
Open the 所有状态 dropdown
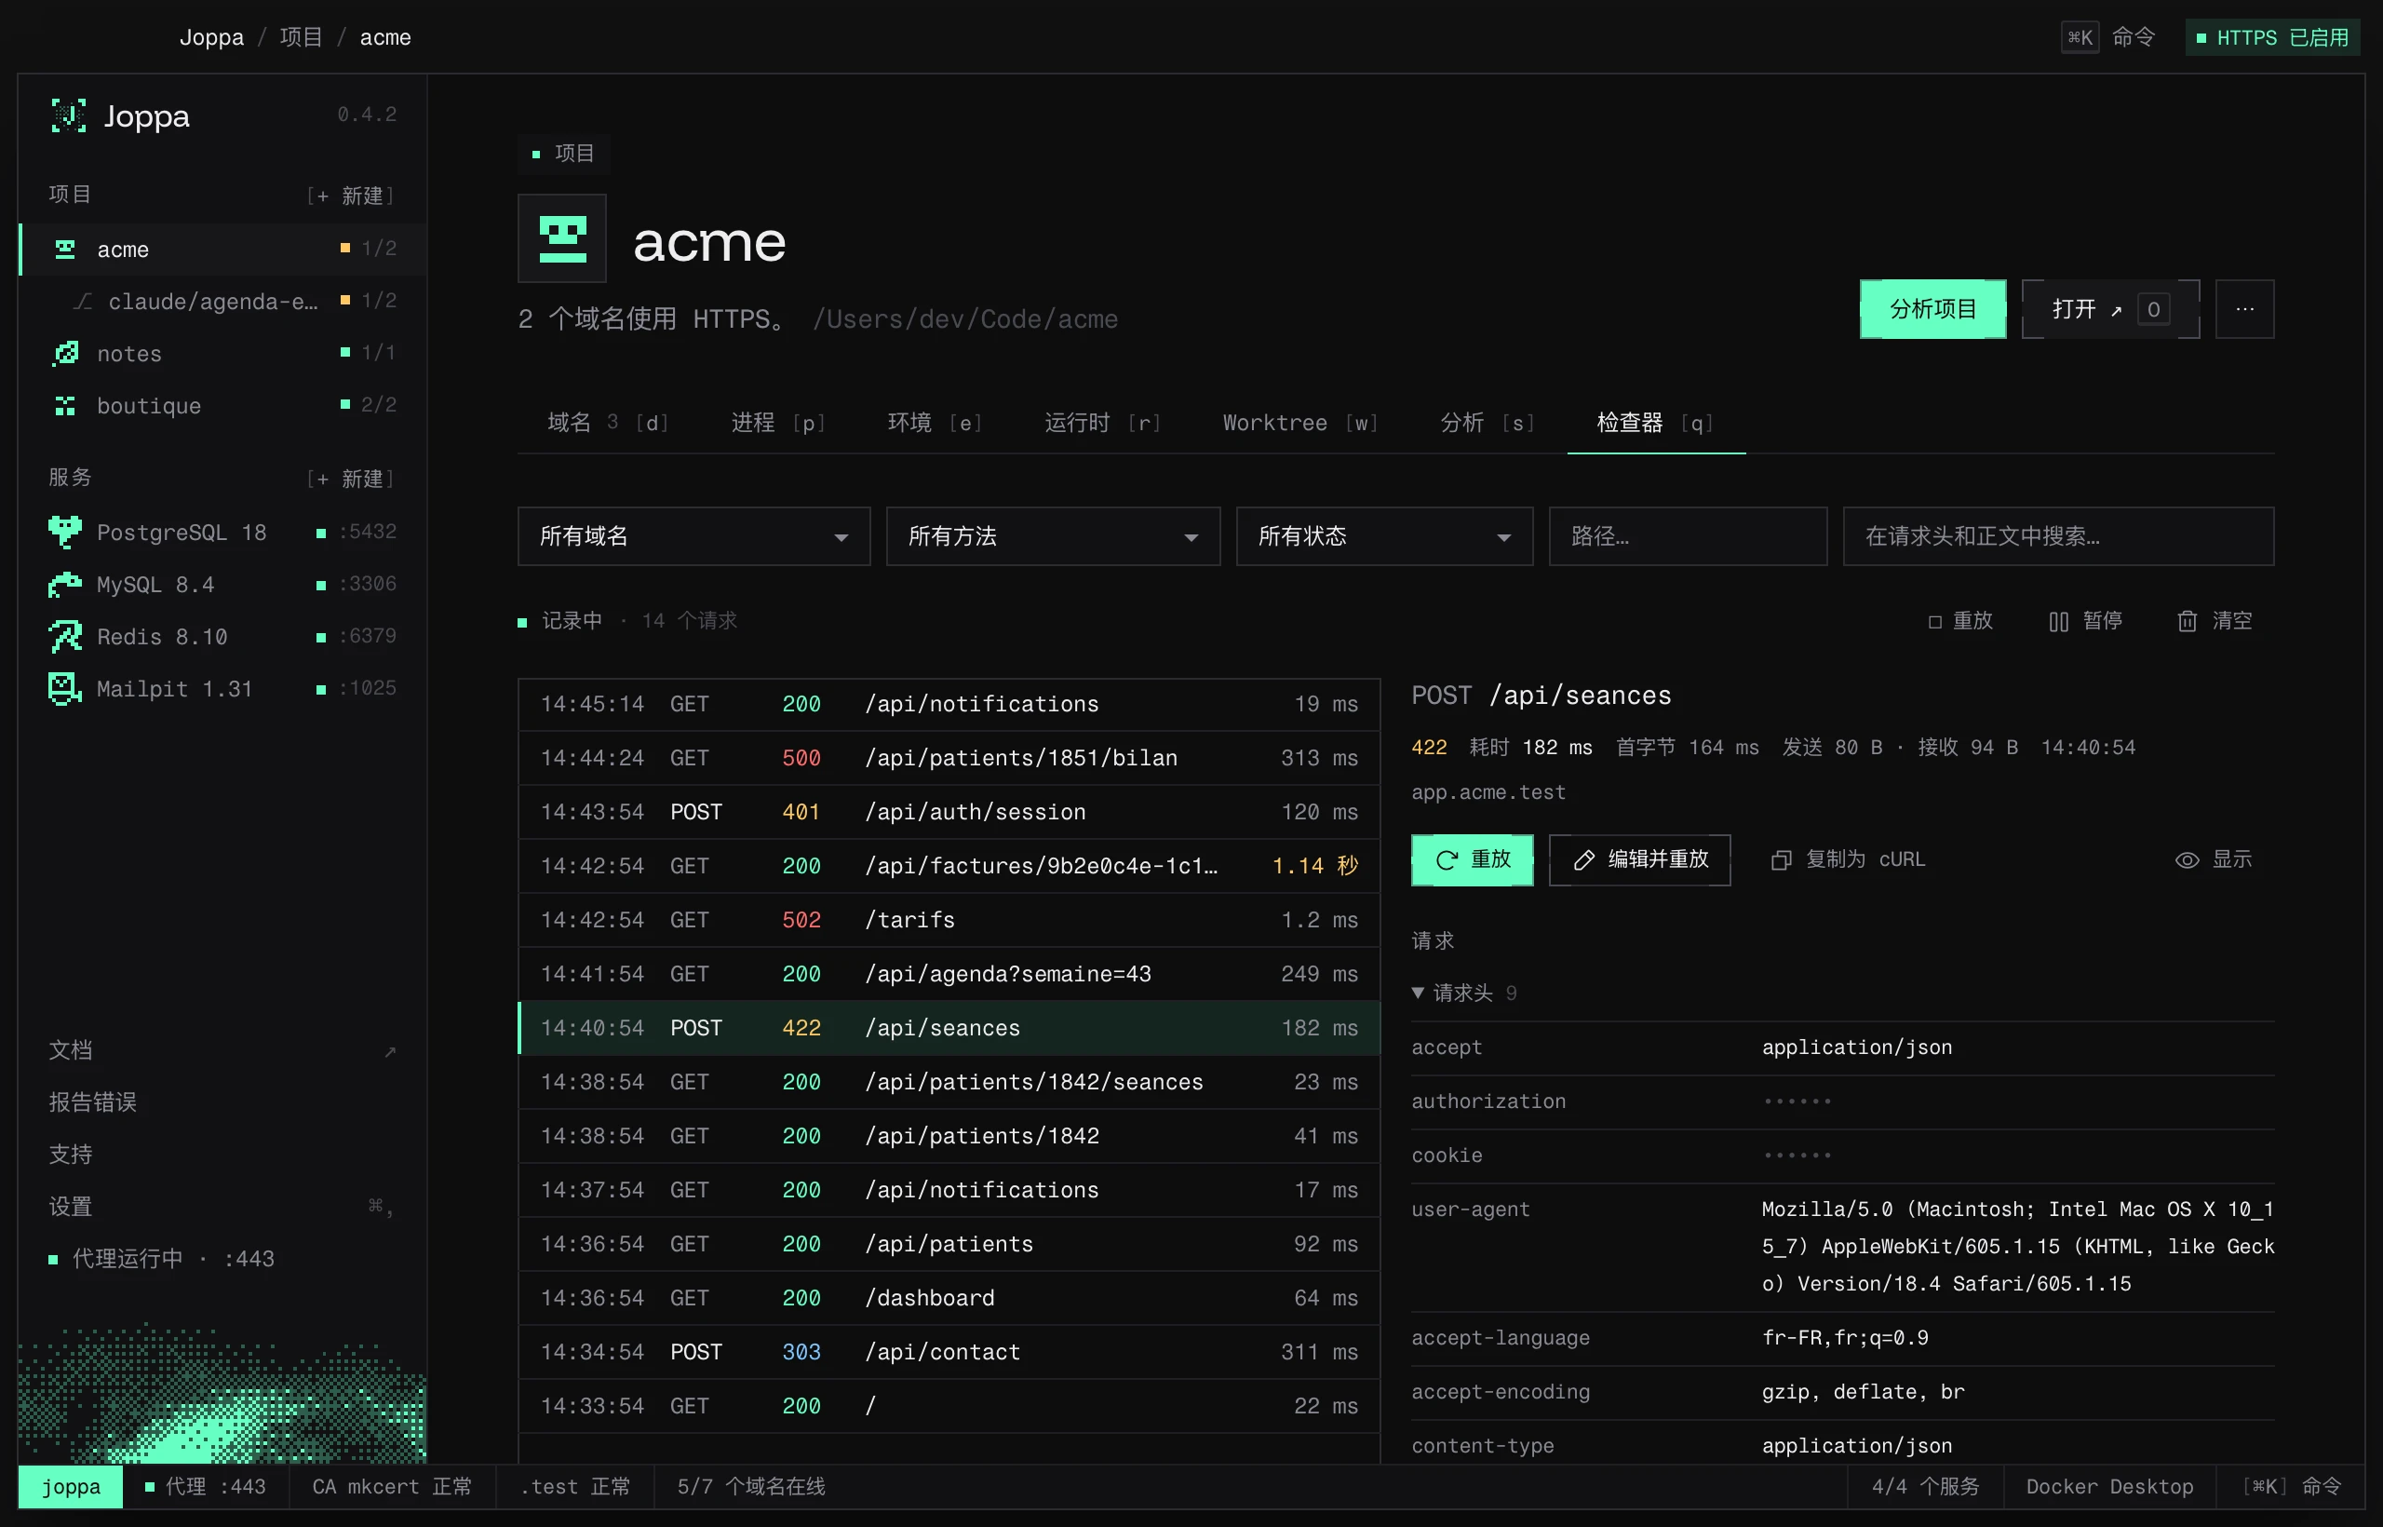[1384, 536]
